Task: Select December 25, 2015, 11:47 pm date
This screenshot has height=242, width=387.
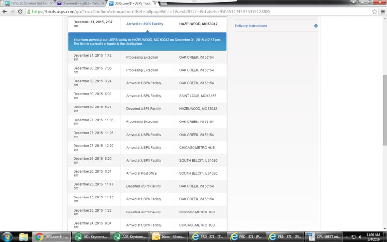Action: pos(93,186)
